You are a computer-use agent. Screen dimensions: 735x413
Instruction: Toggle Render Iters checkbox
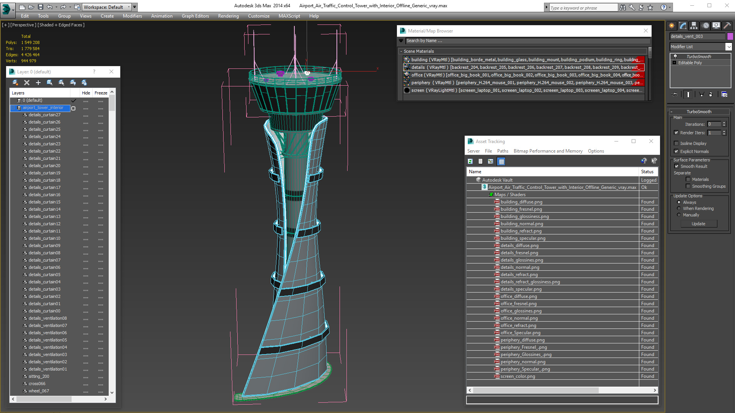click(x=676, y=133)
